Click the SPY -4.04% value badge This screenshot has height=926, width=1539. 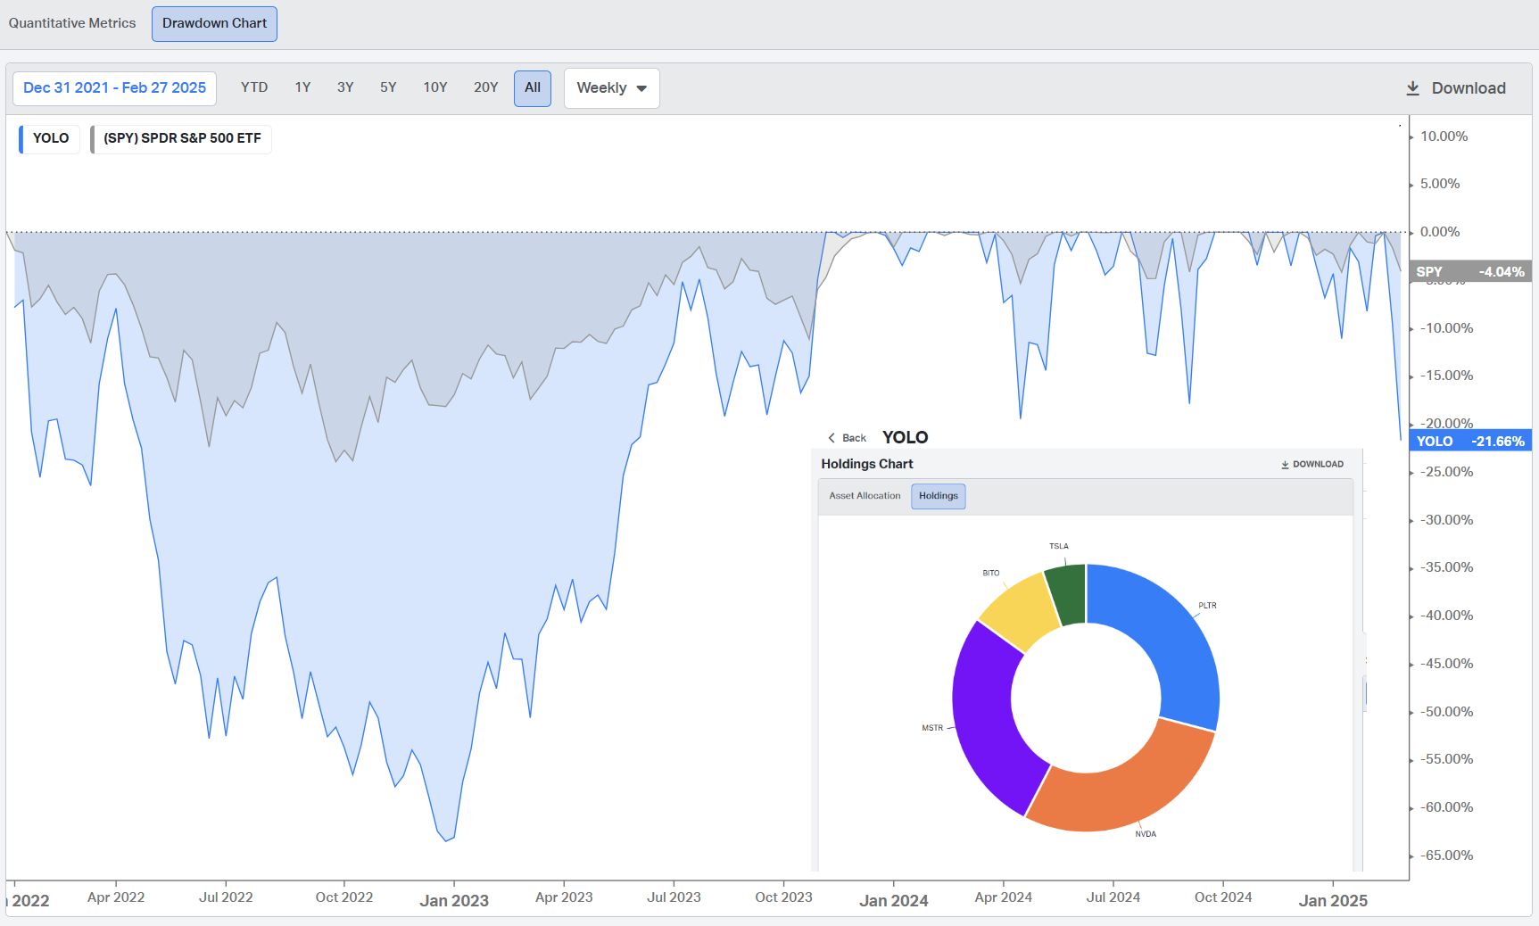[1470, 272]
